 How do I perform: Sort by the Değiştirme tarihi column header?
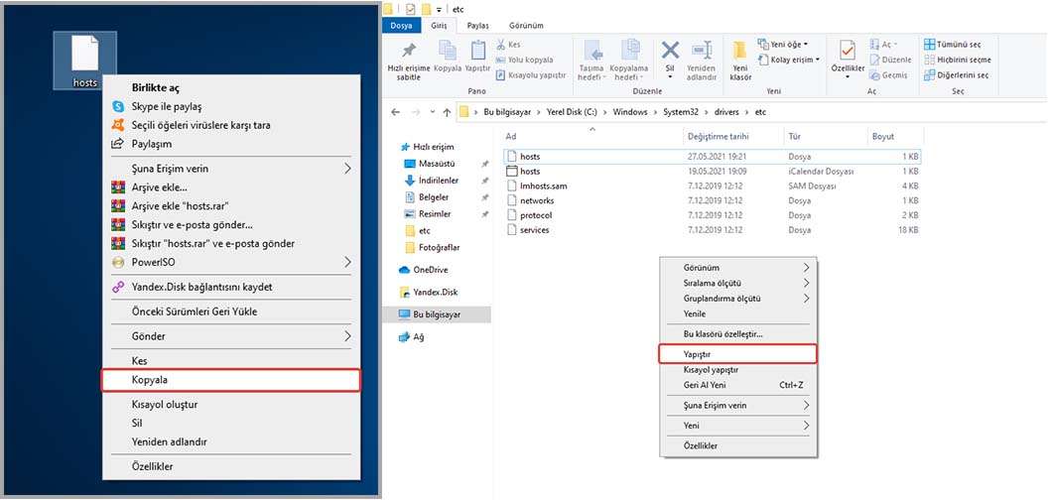(x=717, y=136)
